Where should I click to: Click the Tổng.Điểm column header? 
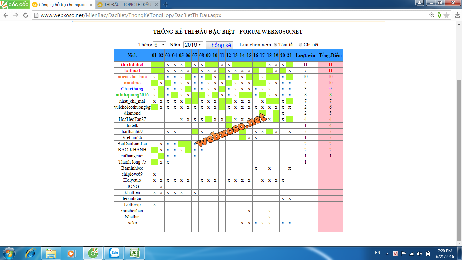(x=330, y=55)
